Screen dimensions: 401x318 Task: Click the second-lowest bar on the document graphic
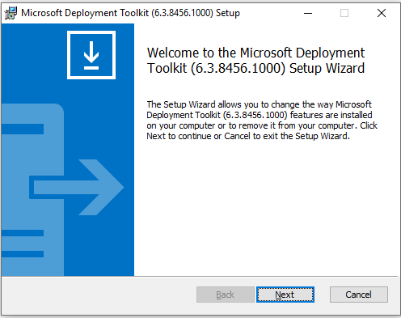(x=23, y=233)
